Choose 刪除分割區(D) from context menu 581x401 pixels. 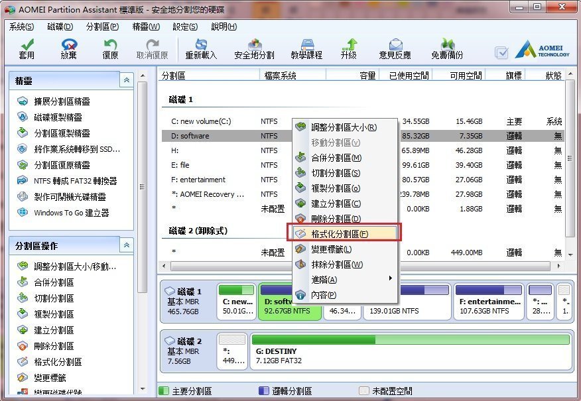[x=345, y=219]
